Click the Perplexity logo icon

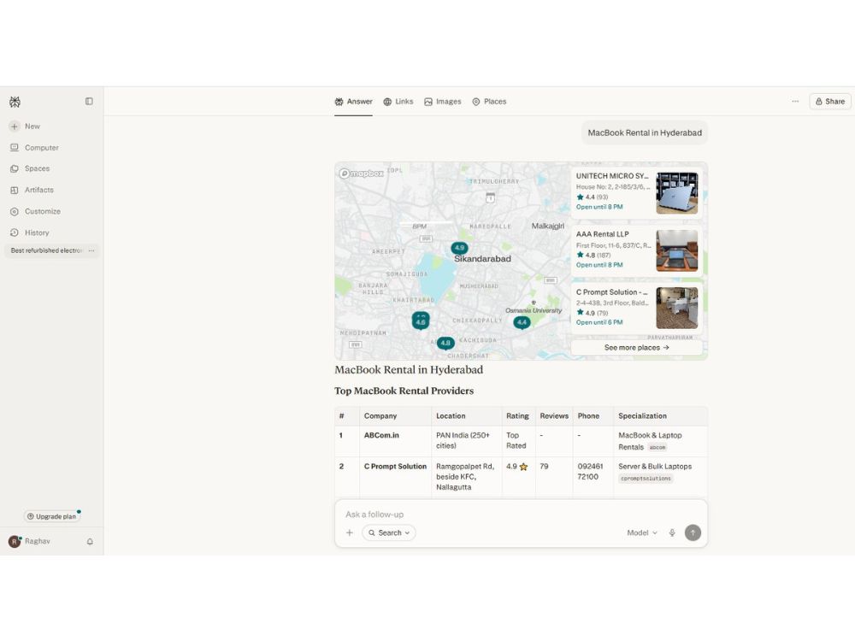[15, 102]
